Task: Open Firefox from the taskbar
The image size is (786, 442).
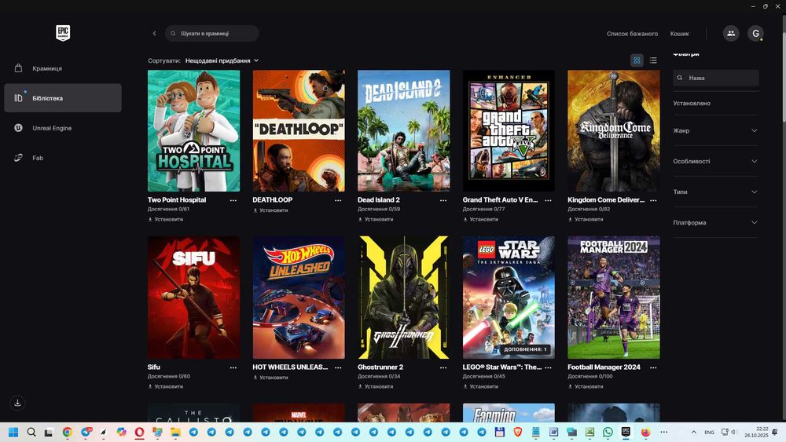Action: tap(645, 432)
